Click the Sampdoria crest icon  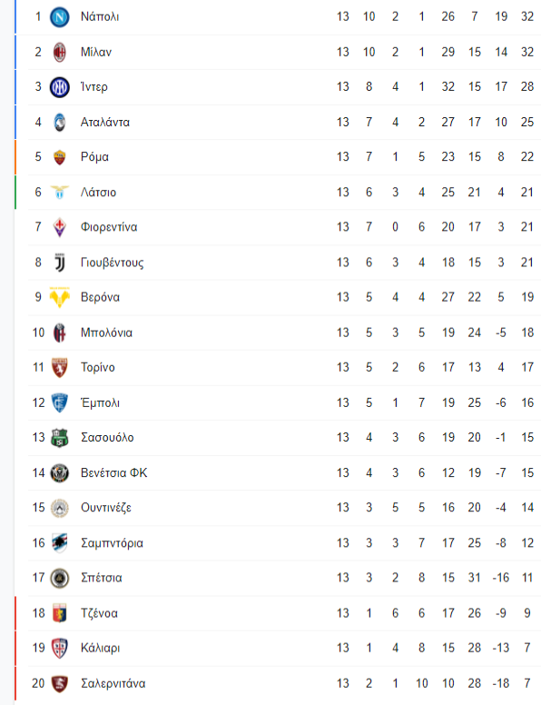[59, 542]
